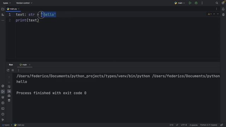Click hello output in console
226x127 pixels.
(22, 82)
